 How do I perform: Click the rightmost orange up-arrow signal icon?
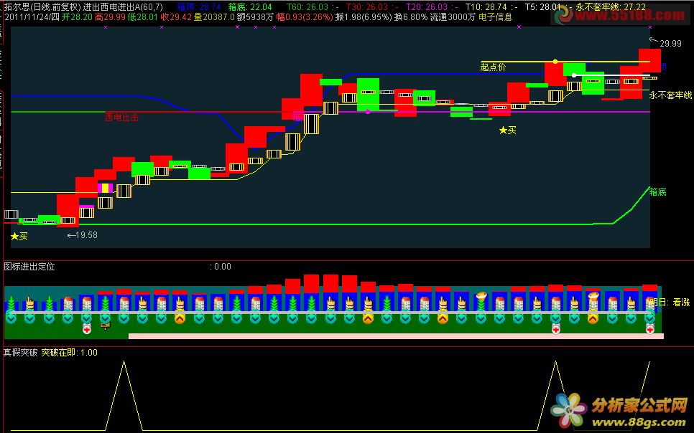click(x=593, y=318)
